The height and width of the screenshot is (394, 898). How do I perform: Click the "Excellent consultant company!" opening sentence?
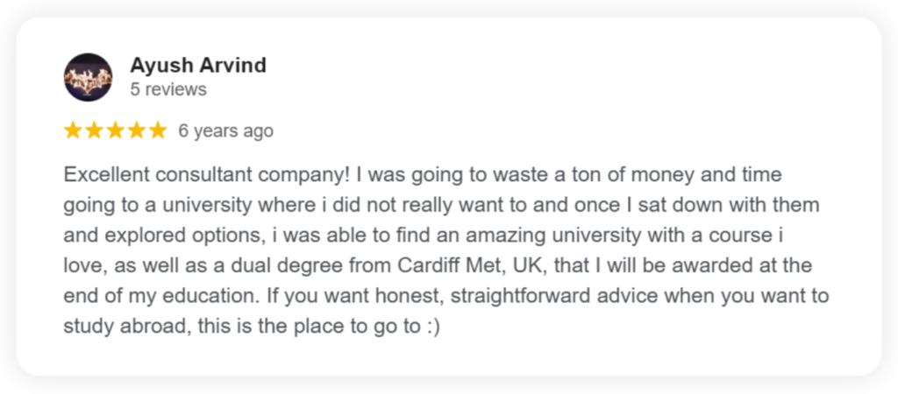pos(207,175)
